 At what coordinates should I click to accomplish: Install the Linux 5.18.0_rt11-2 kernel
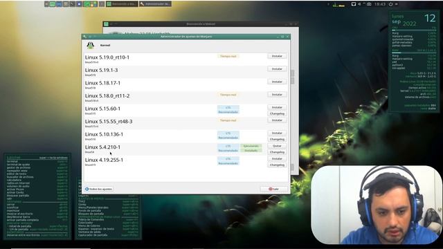[x=277, y=95]
